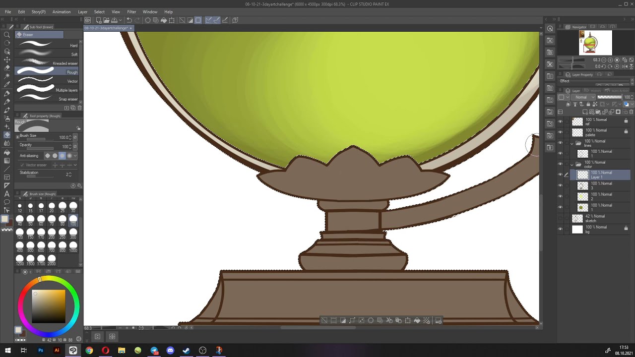This screenshot has width=635, height=357.
Task: Hide the color folder
Action: (x=561, y=164)
